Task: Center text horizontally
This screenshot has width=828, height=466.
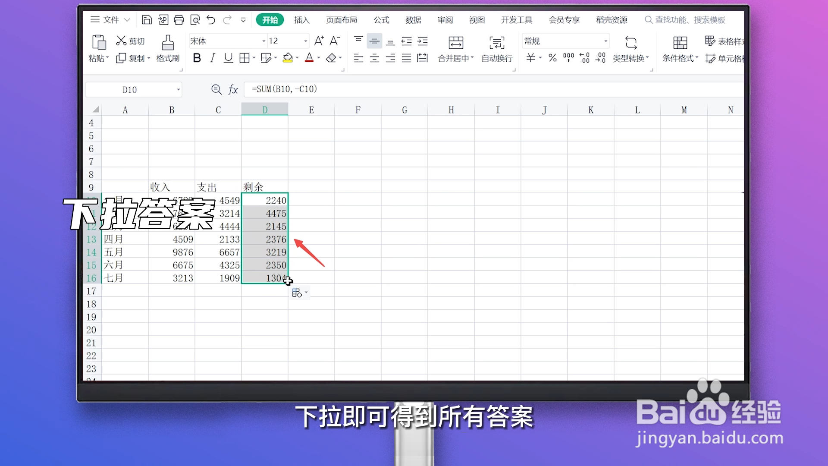Action: [x=374, y=58]
